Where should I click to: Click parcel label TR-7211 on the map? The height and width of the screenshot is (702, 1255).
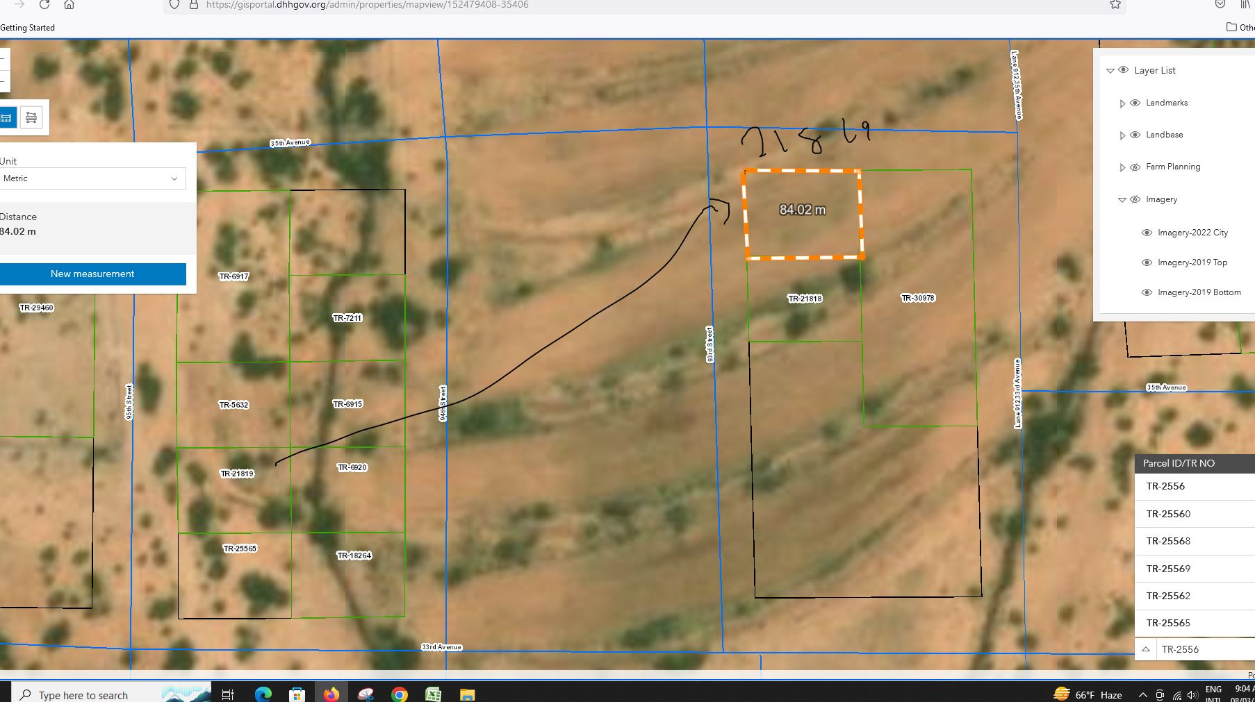click(x=347, y=318)
